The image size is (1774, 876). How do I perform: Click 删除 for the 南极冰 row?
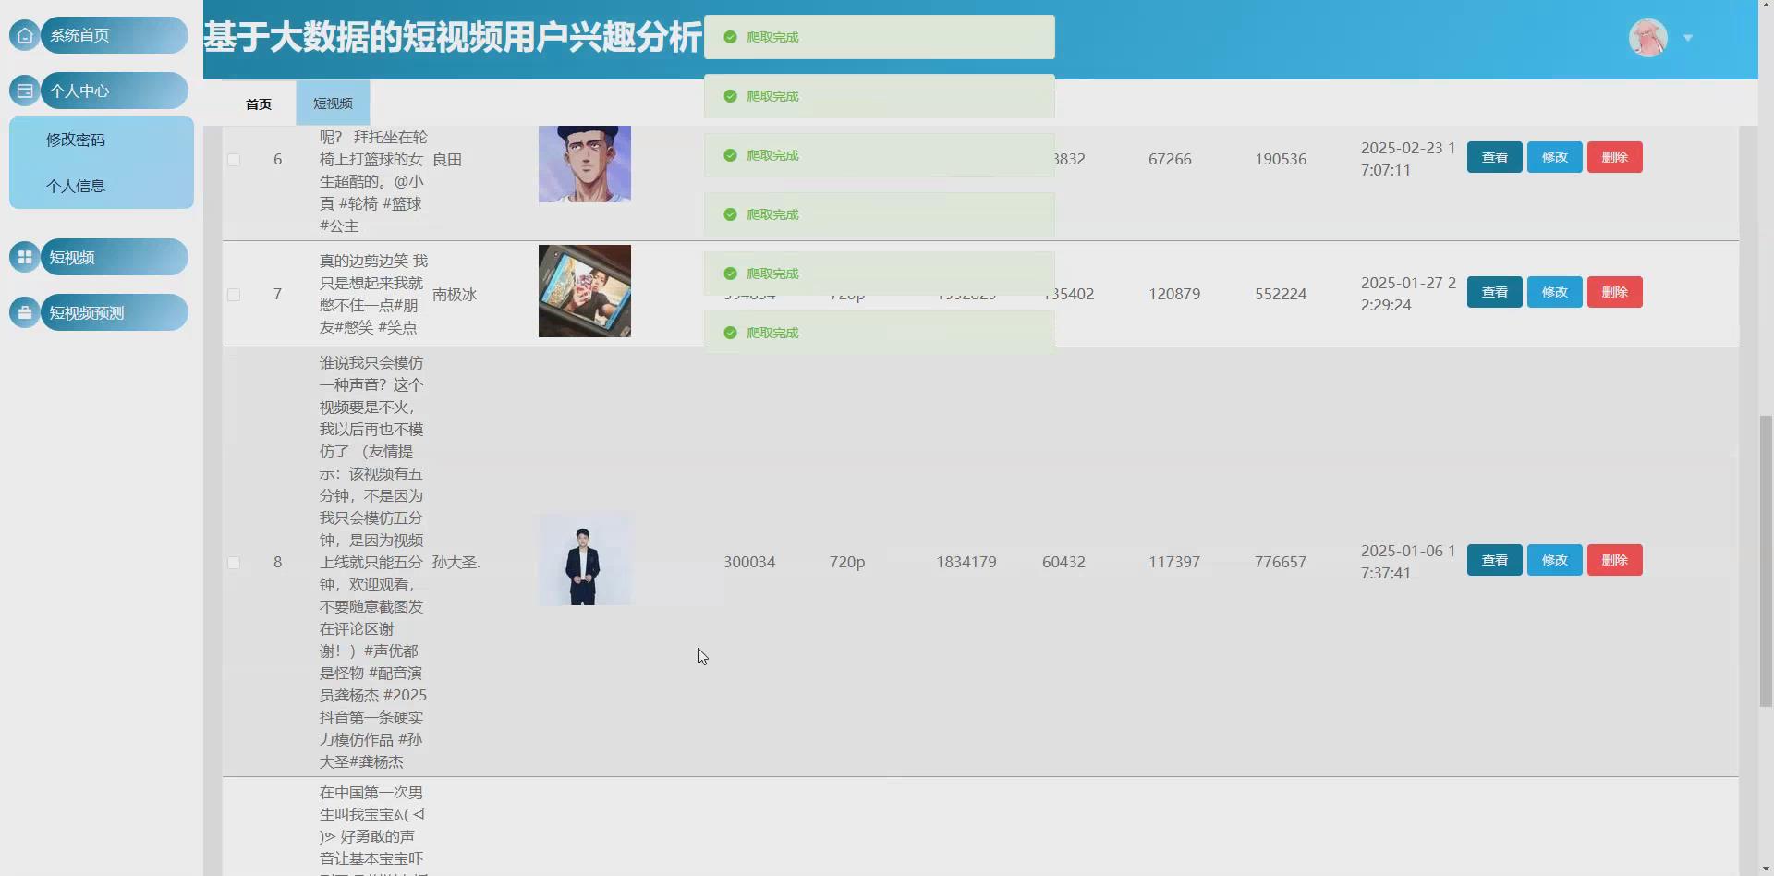[1615, 292]
